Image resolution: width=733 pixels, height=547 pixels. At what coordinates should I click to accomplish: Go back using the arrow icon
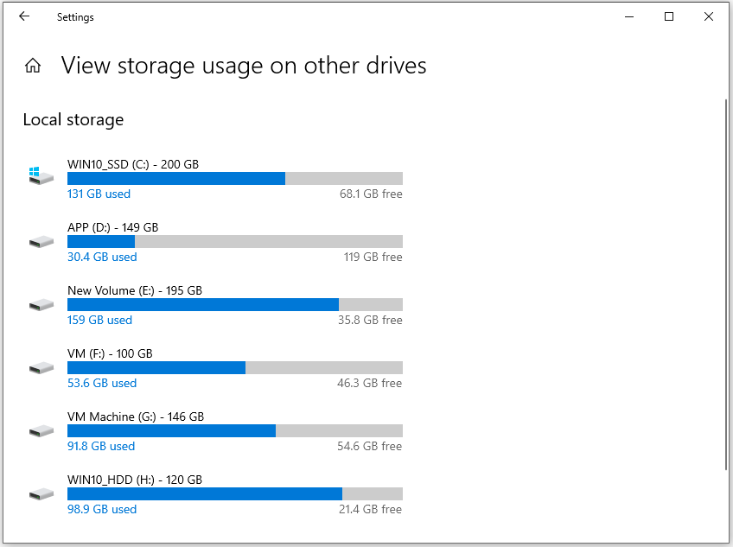point(23,16)
